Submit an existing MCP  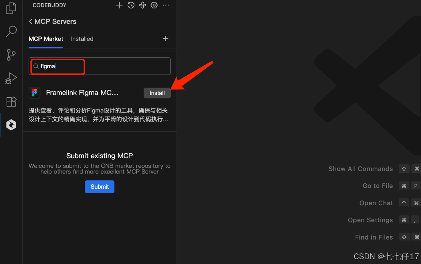coord(100,187)
